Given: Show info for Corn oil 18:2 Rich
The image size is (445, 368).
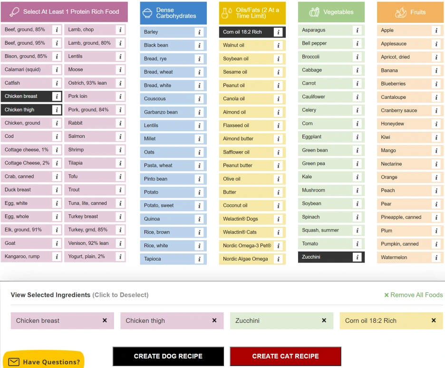Looking at the screenshot, I should point(278,32).
